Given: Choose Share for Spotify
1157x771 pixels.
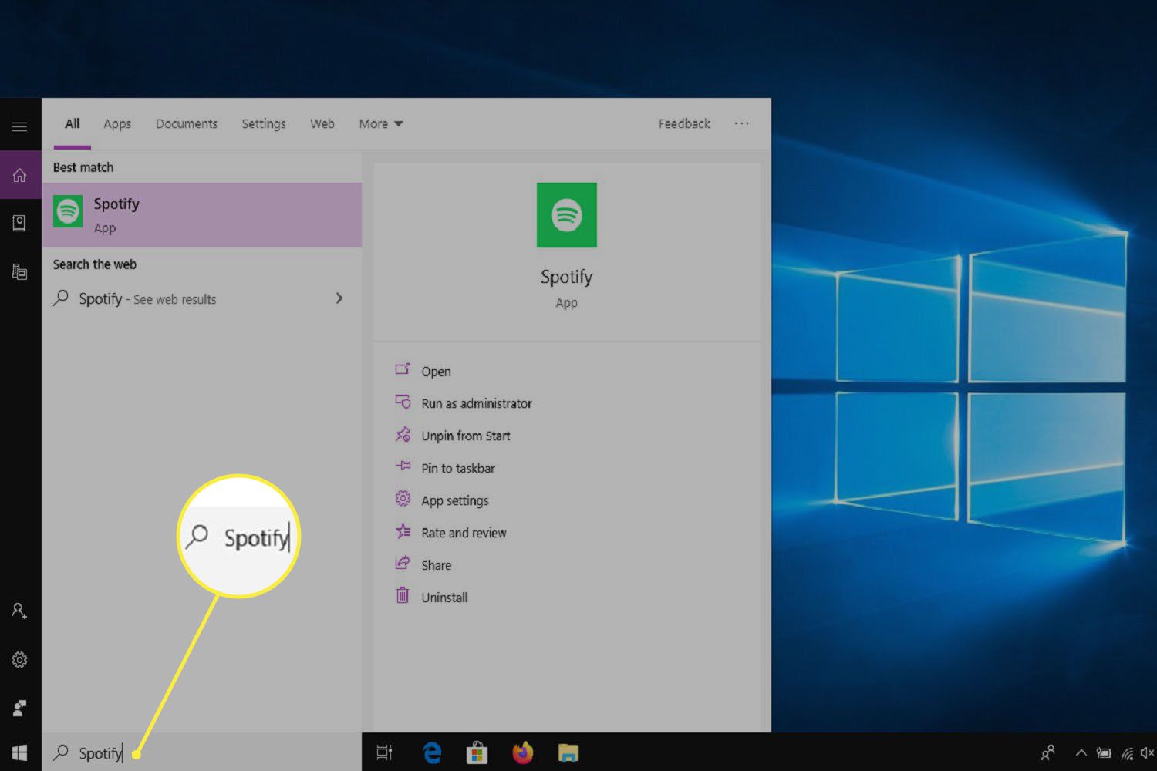Looking at the screenshot, I should 423,565.
